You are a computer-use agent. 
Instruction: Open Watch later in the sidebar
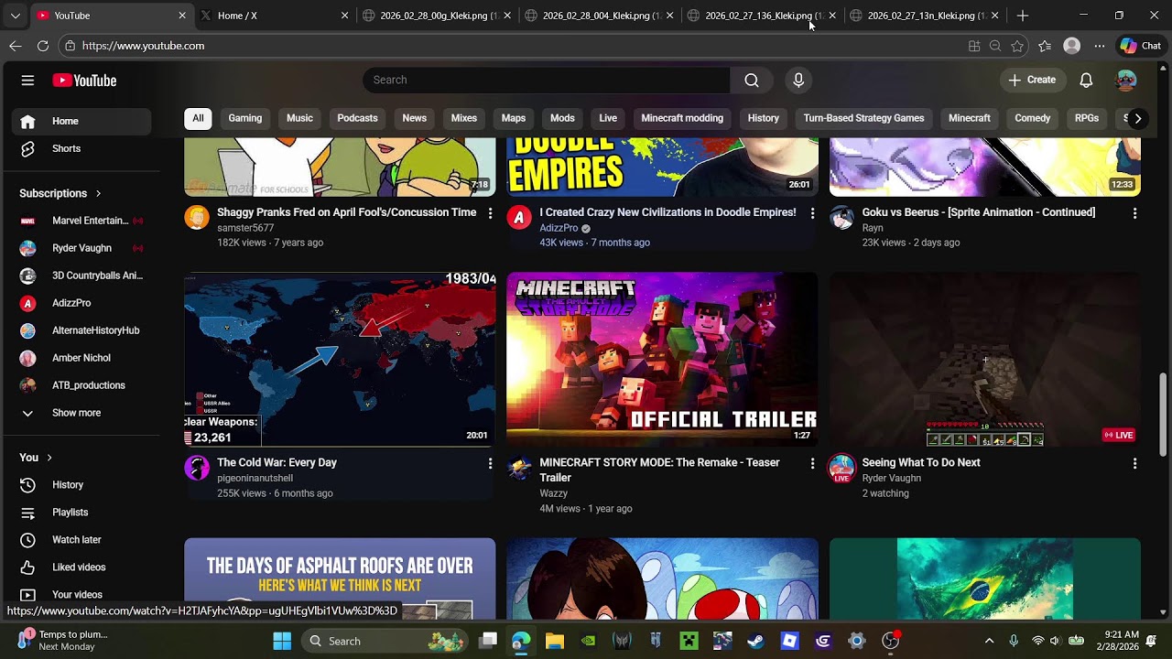(81, 540)
